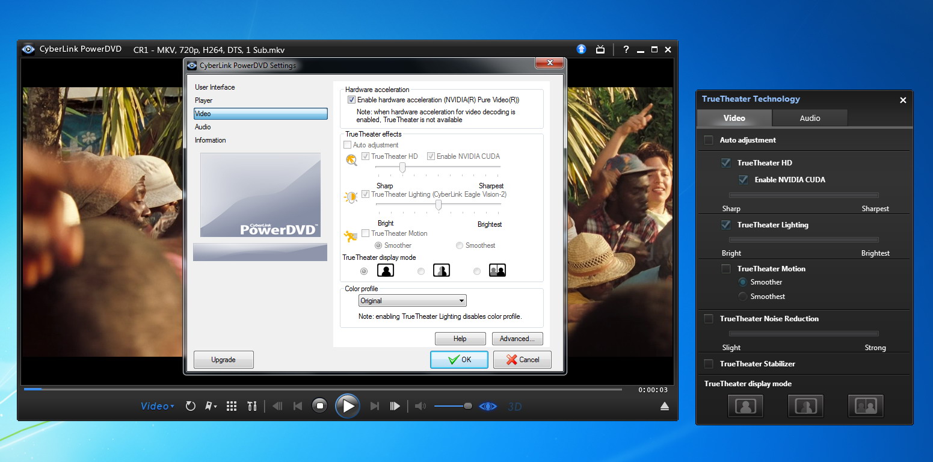Close the TrueTheater Technology panel

(903, 100)
